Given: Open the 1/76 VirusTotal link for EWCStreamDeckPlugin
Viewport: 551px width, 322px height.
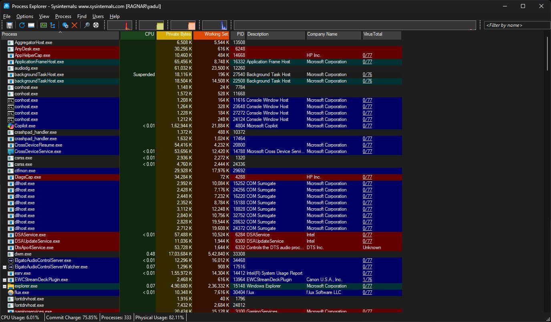Looking at the screenshot, I should click(x=367, y=280).
